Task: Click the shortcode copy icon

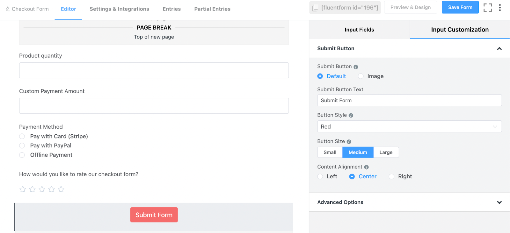Action: (315, 8)
